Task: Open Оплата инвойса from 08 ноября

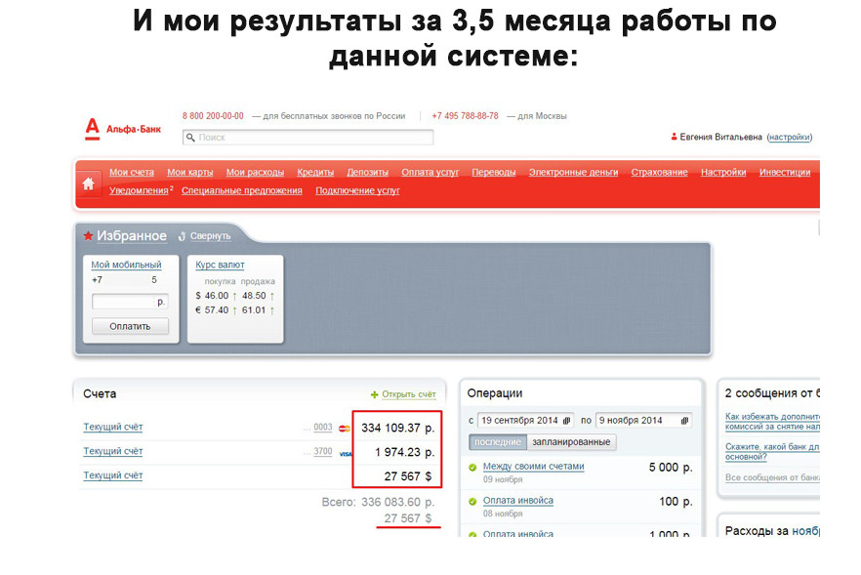Action: point(517,500)
